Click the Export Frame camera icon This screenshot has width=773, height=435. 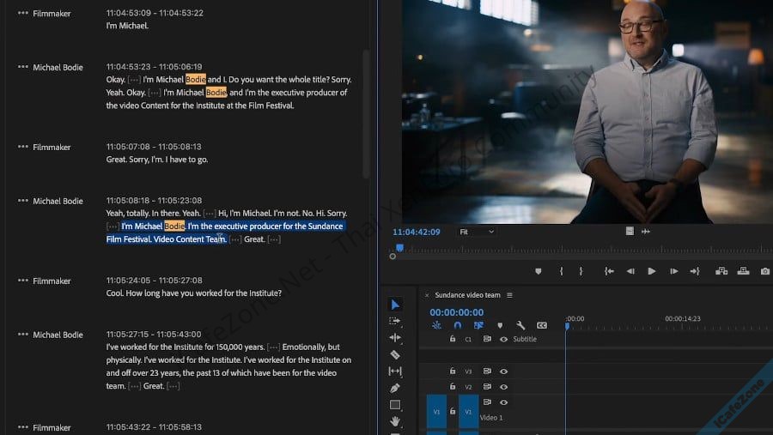point(764,271)
